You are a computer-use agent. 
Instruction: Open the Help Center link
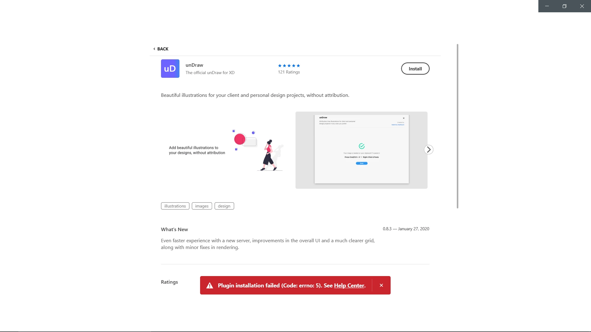(x=349, y=286)
